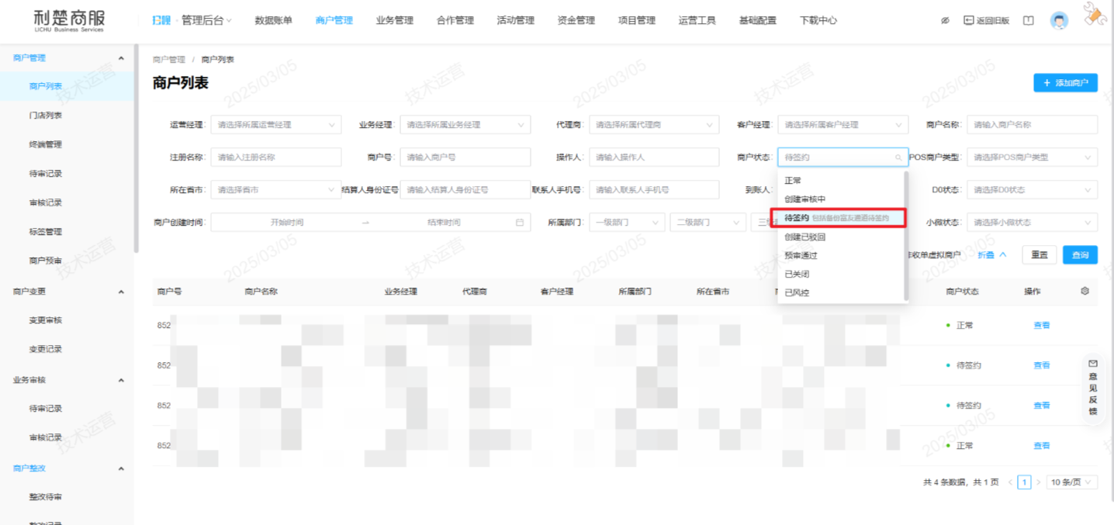Select 已关闭 in status dropdown list

[x=797, y=275]
